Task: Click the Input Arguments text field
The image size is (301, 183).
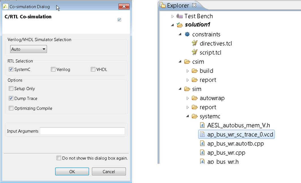Action: click(x=82, y=131)
